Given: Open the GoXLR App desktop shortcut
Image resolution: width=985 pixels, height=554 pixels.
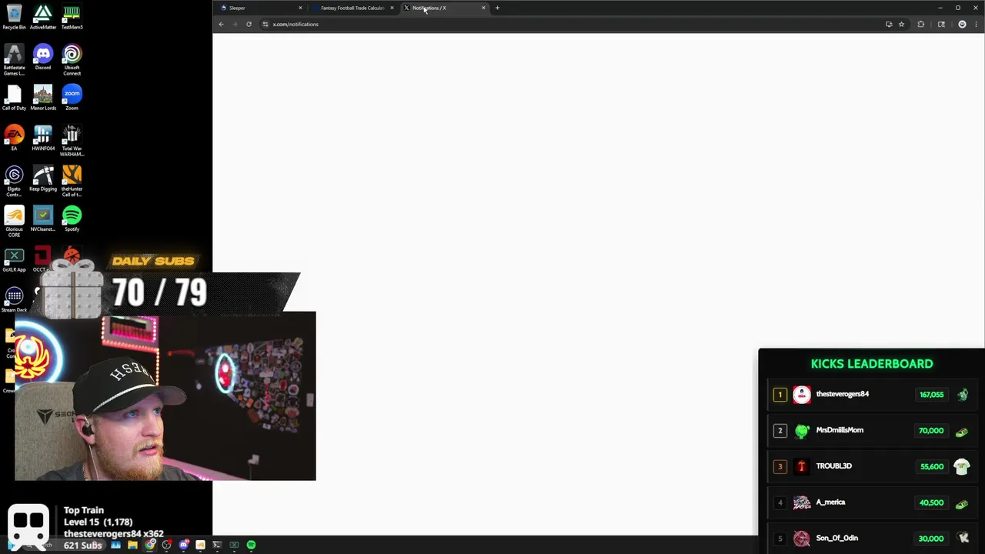Looking at the screenshot, I should tap(14, 260).
